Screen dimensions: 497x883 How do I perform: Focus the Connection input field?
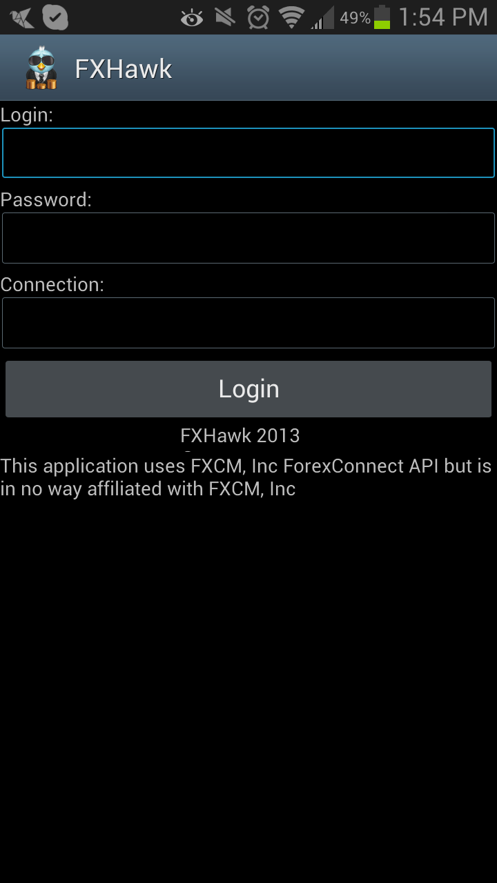(248, 323)
